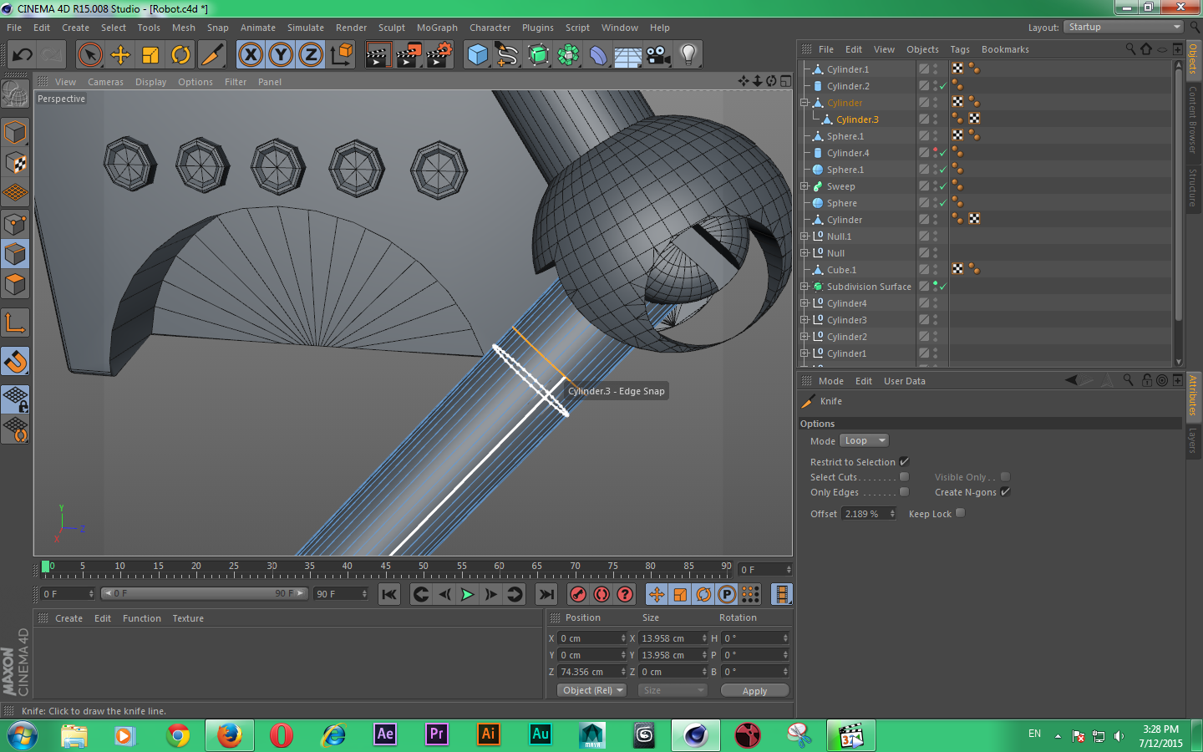
Task: Toggle Autokeying button
Action: (601, 594)
